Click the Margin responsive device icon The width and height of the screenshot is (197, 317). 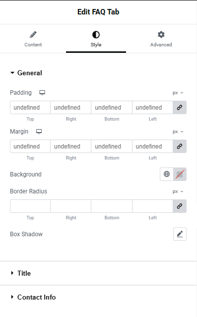tap(39, 132)
